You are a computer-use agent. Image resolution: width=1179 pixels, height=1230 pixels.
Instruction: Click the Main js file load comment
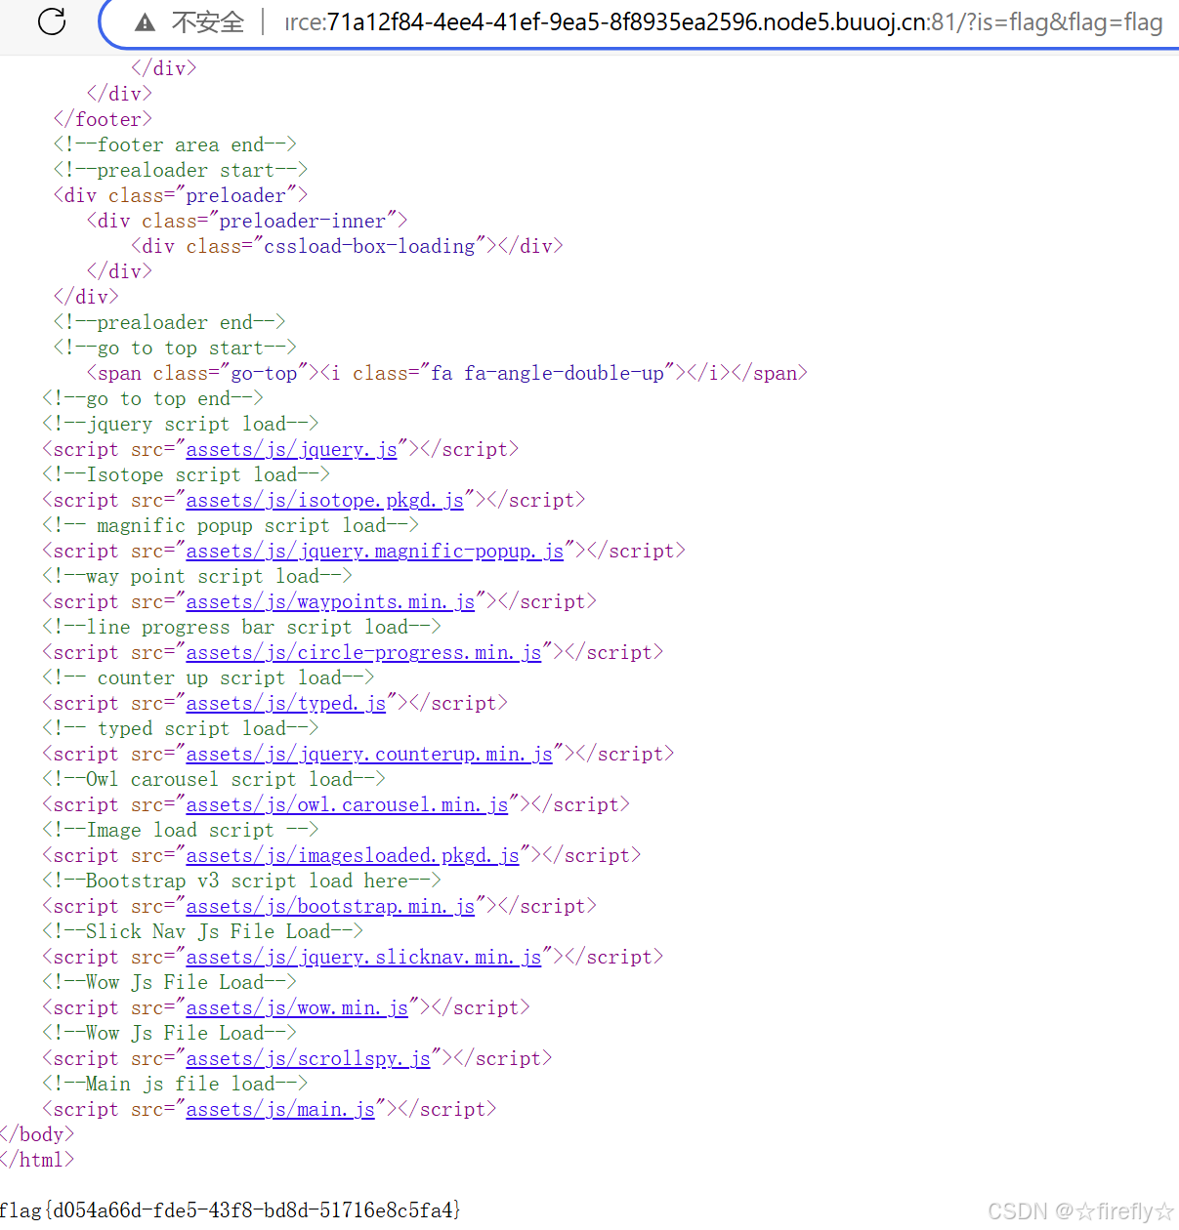[x=175, y=1084]
